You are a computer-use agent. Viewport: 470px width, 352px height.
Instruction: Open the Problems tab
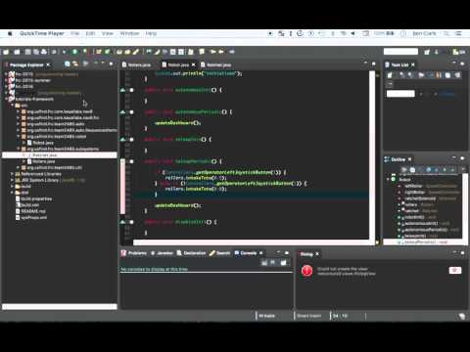[134, 253]
